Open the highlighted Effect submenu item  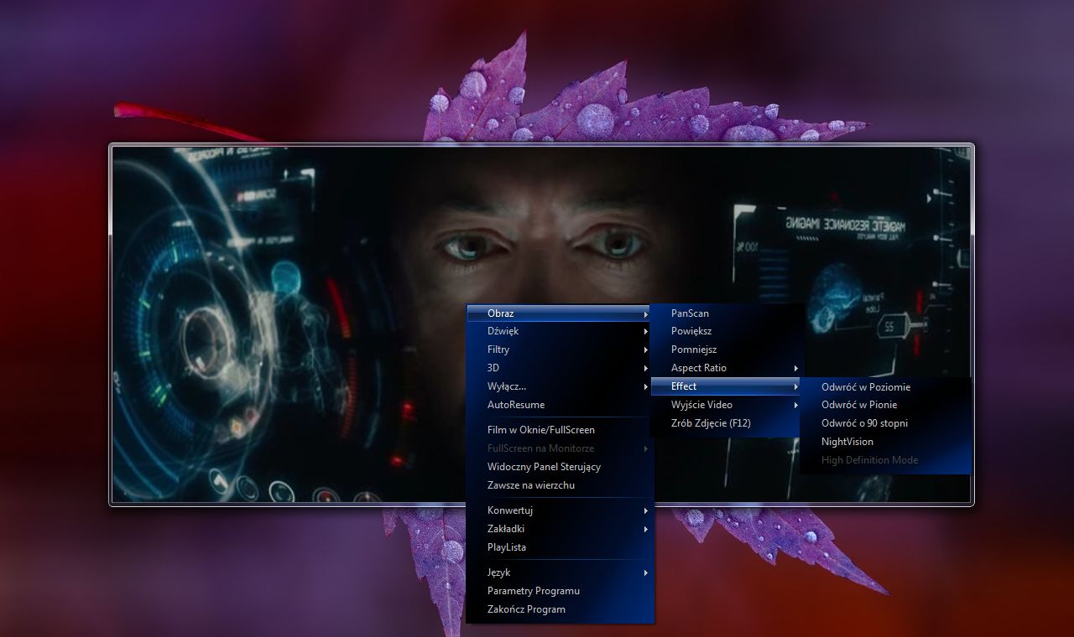click(x=727, y=386)
